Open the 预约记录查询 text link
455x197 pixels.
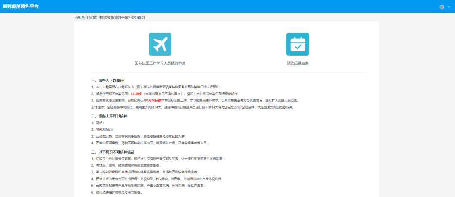[297, 63]
